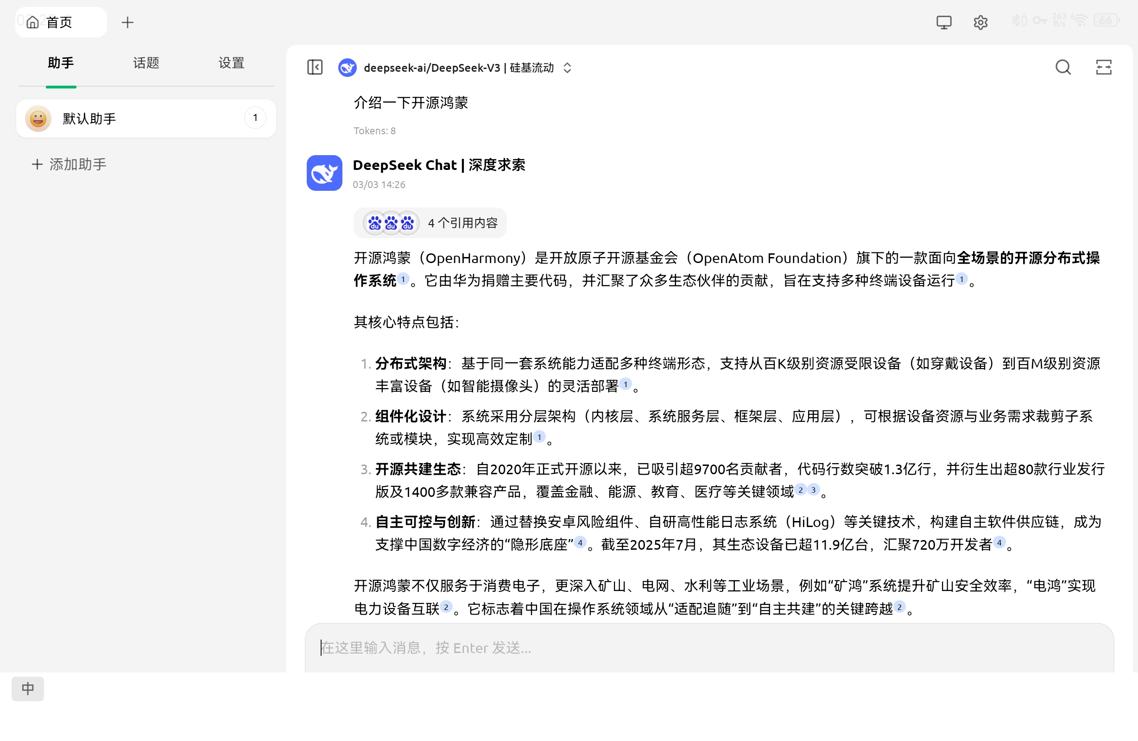The width and height of the screenshot is (1138, 741).
Task: Click the VPN key status icon
Action: click(1039, 20)
